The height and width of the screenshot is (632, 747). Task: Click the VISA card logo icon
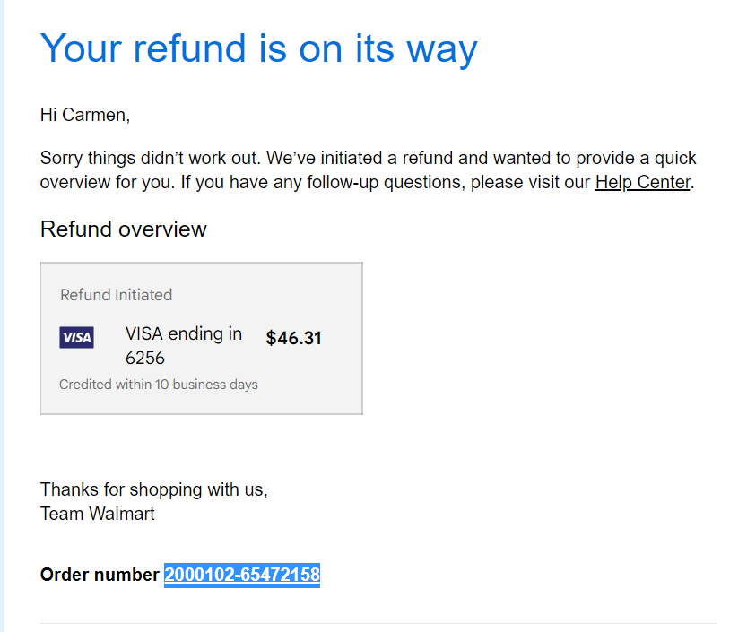(76, 337)
